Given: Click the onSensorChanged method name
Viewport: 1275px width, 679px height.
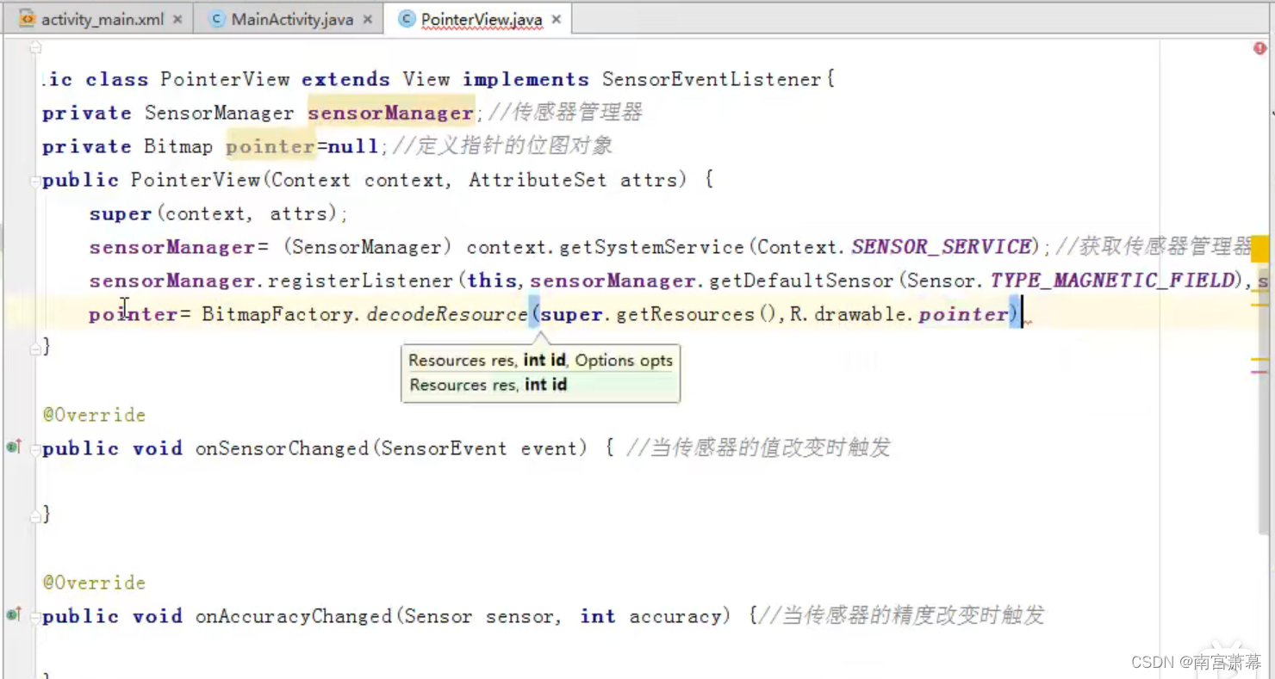Looking at the screenshot, I should click(282, 448).
